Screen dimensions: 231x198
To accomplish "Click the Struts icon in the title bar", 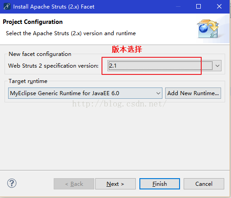I will (x=7, y=6).
